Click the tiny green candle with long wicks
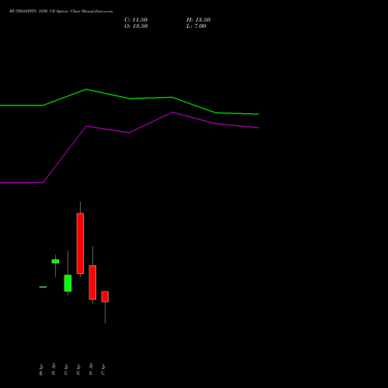 (55, 262)
